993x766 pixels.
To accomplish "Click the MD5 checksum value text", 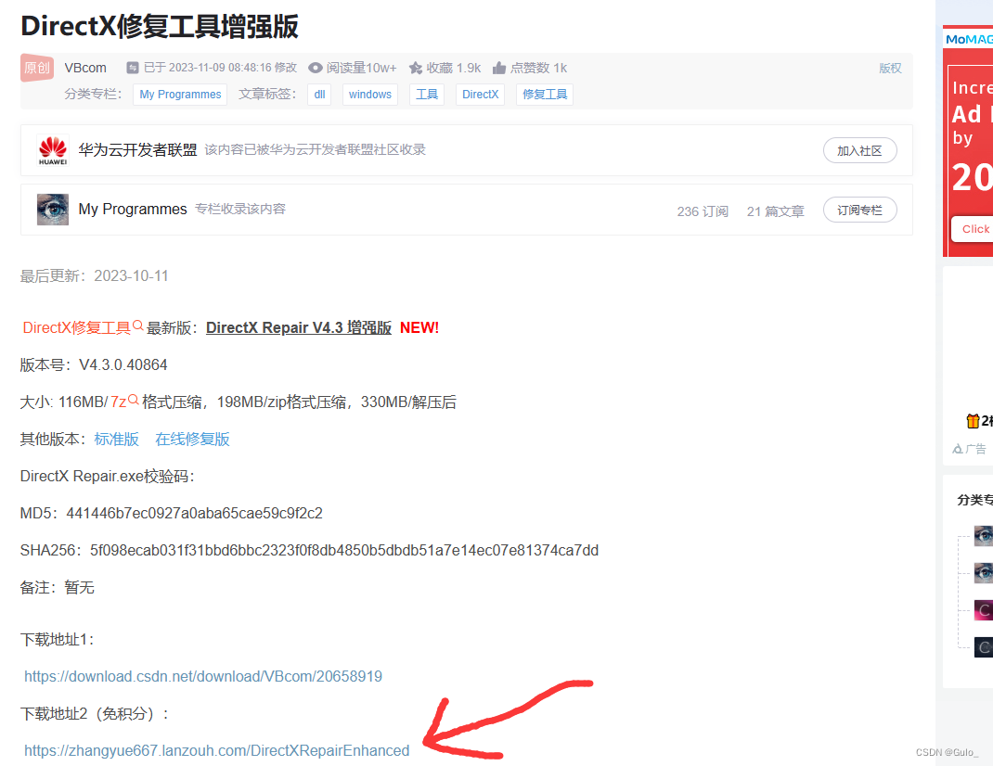I will coord(194,513).
